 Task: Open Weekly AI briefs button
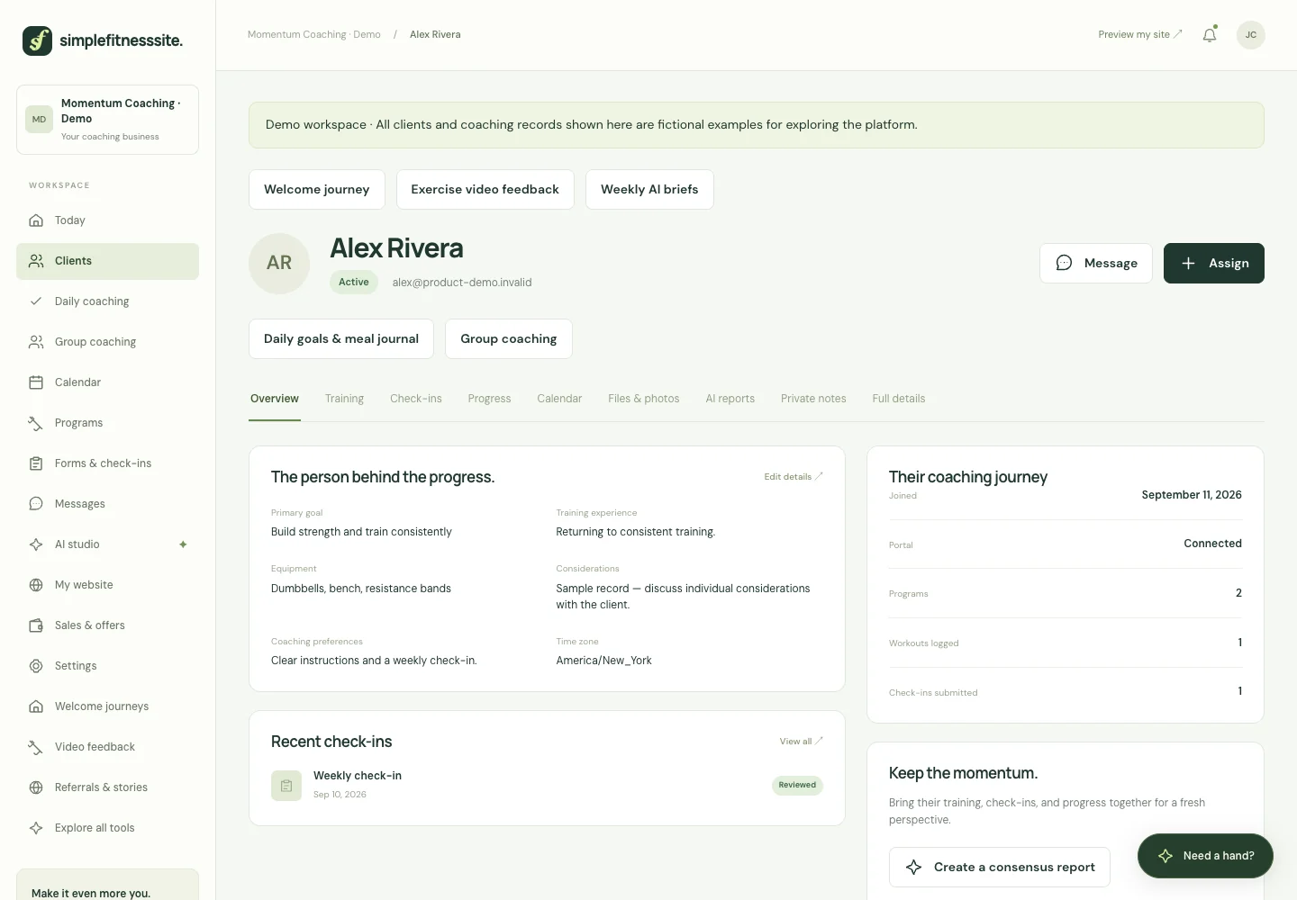pos(649,190)
